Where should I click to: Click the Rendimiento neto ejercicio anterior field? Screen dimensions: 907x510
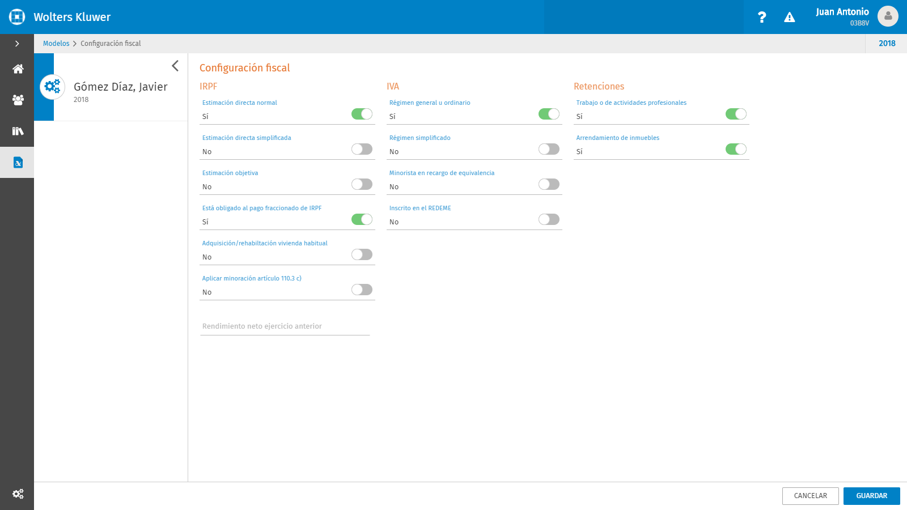tap(285, 326)
